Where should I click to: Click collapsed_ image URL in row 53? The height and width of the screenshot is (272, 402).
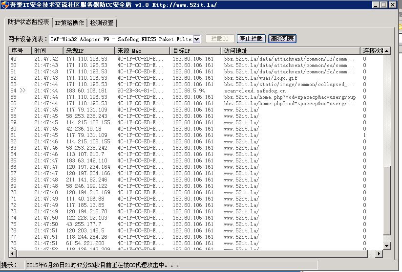click(290, 85)
